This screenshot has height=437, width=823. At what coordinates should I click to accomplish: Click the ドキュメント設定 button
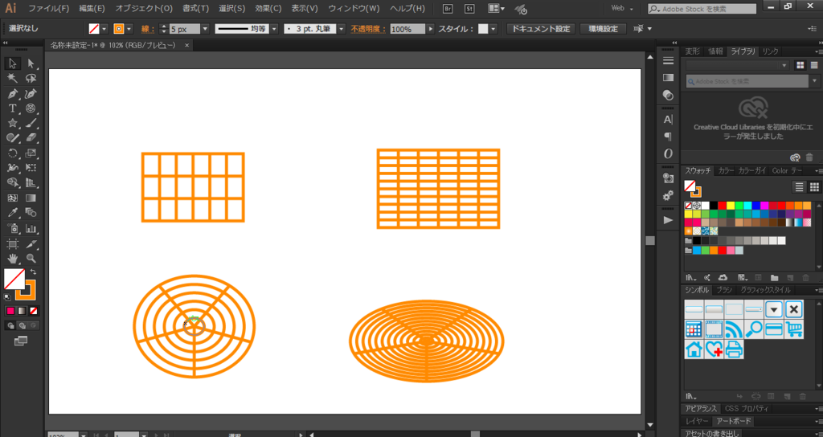click(541, 29)
